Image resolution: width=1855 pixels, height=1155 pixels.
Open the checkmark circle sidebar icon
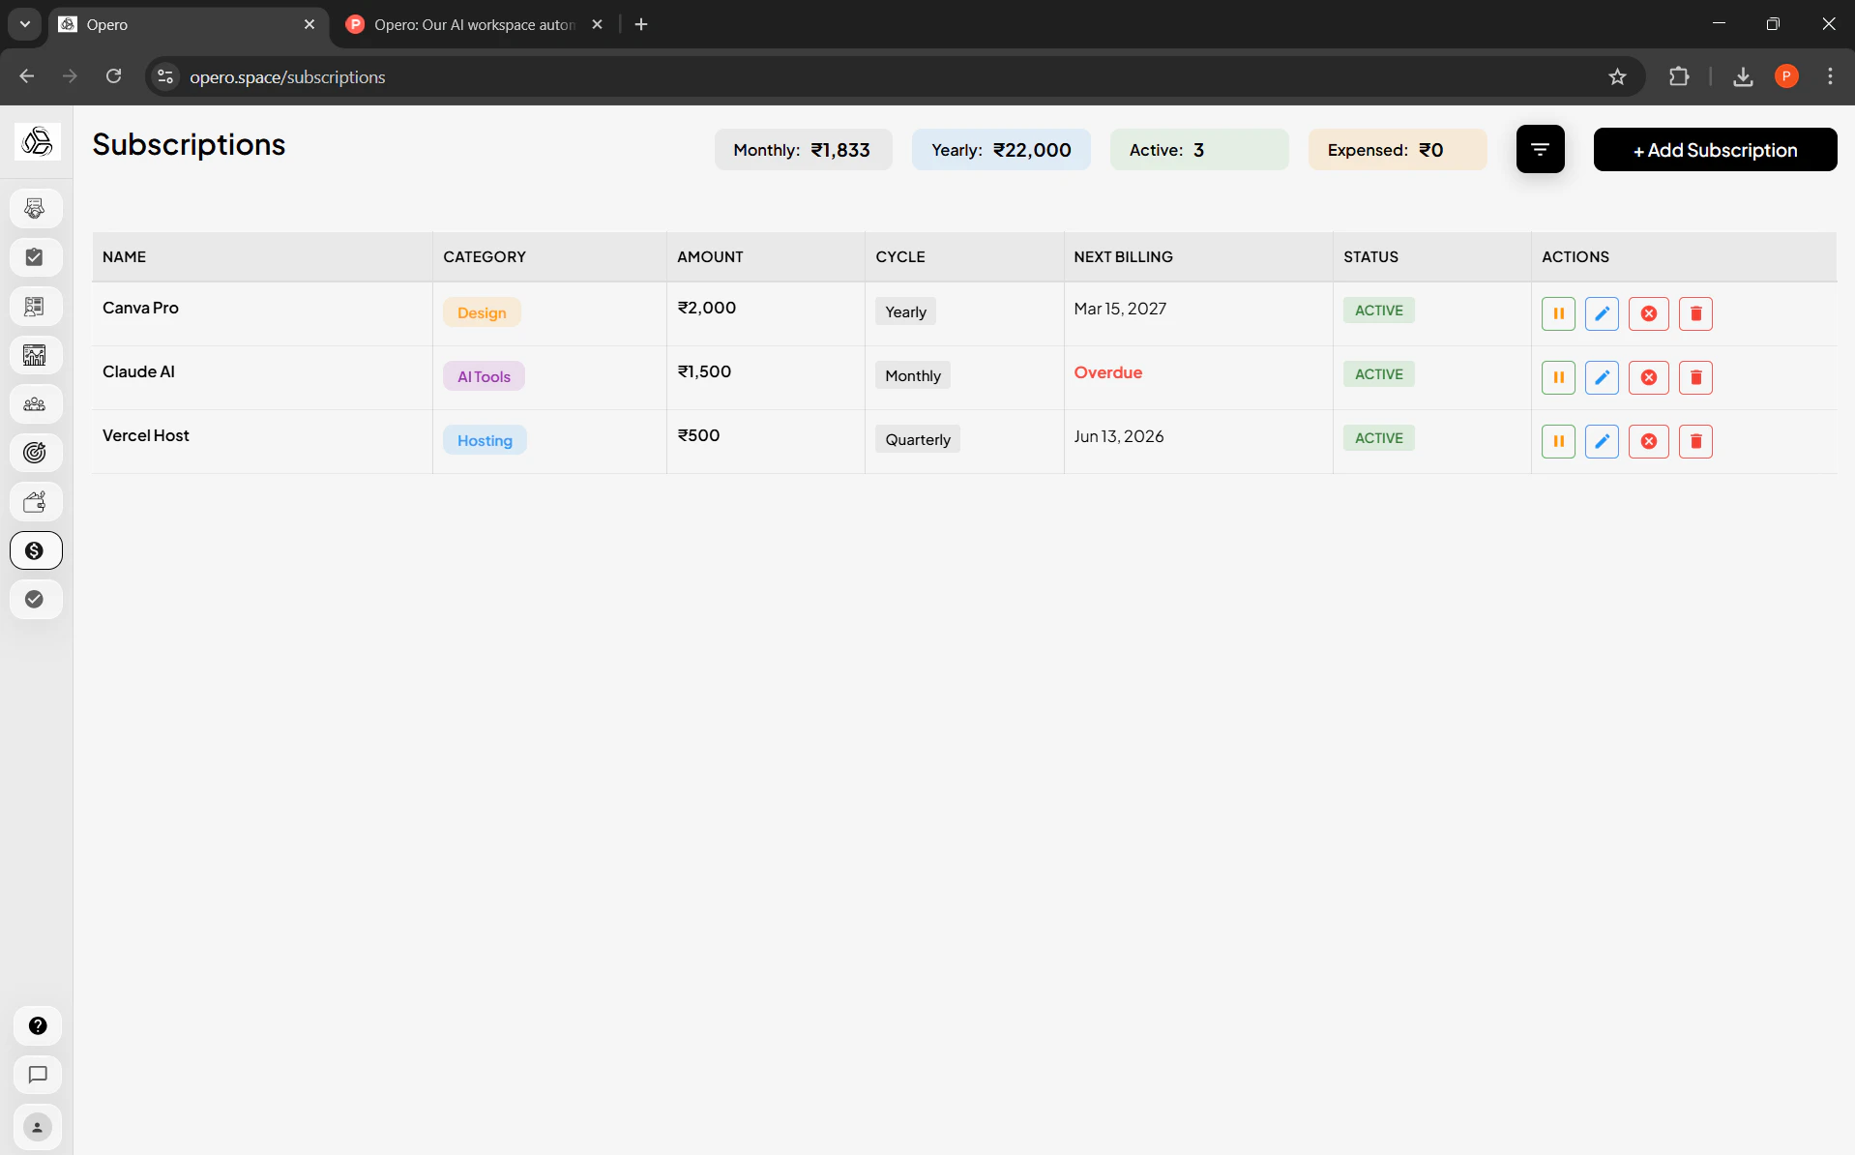point(36,599)
